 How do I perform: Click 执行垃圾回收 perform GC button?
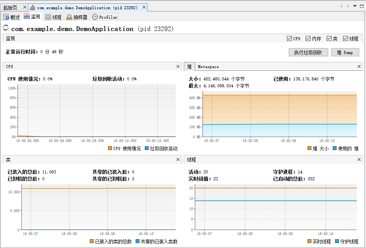(308, 52)
